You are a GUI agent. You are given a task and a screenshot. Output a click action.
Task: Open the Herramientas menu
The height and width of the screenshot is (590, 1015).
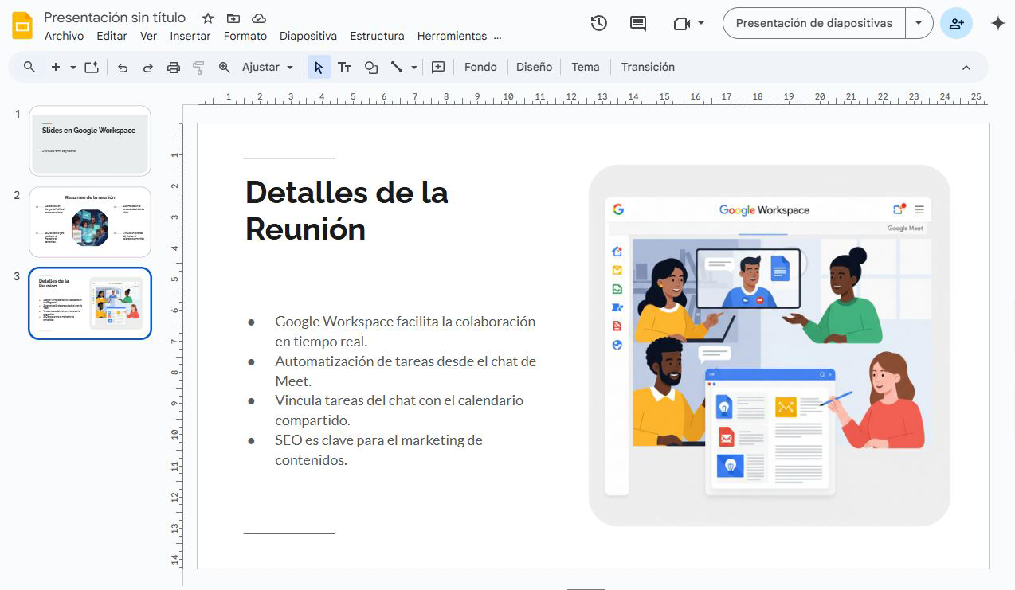(x=452, y=36)
